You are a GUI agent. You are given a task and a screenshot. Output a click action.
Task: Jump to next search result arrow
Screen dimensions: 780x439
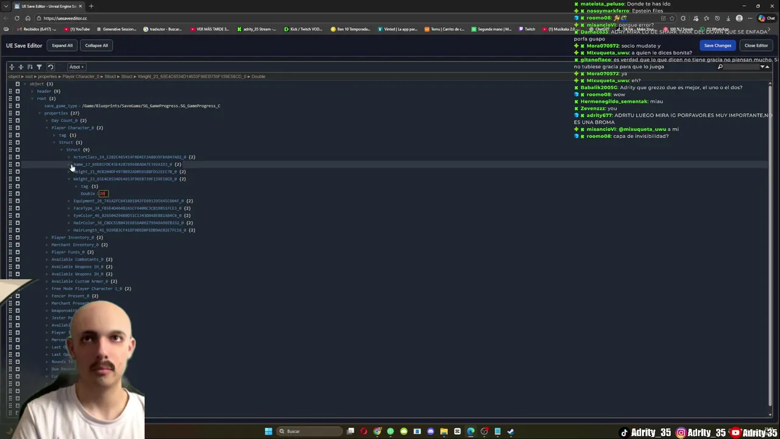tap(762, 67)
